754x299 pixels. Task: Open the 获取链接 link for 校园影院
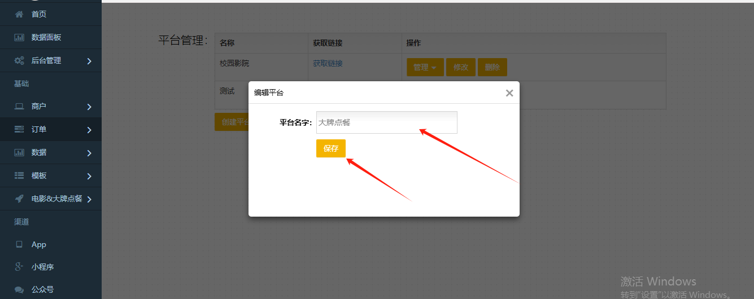(328, 63)
